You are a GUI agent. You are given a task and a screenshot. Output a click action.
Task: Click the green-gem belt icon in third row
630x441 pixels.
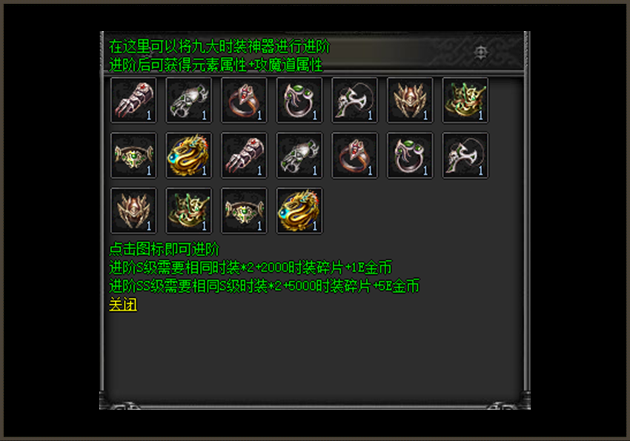tap(244, 210)
